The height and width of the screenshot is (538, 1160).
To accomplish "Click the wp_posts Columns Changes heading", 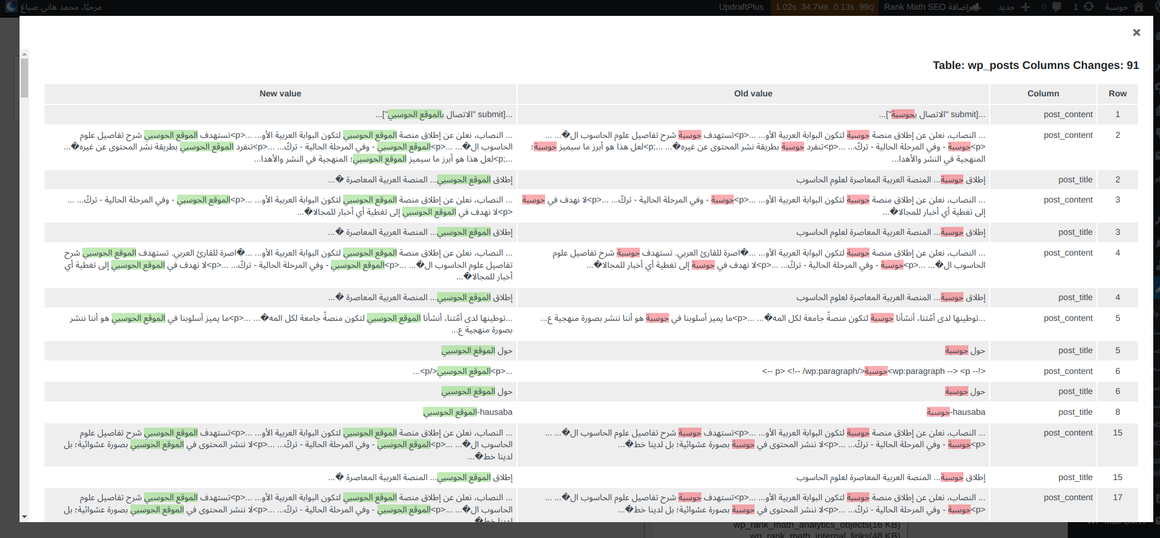I will point(1035,65).
